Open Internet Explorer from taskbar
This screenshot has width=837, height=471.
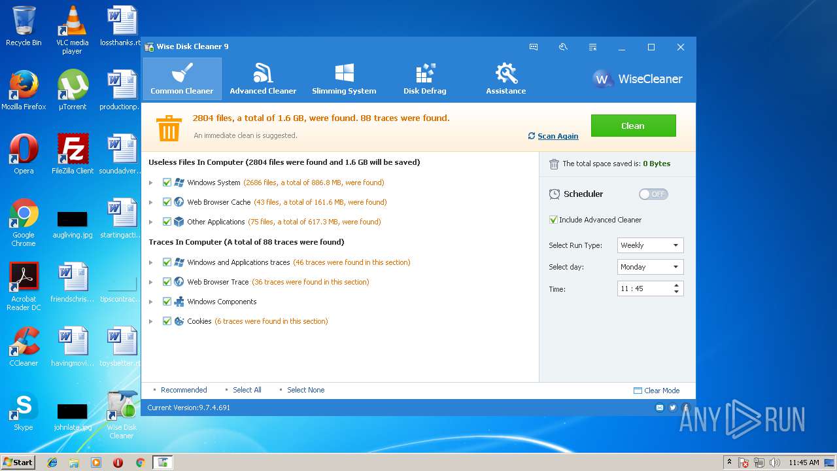[52, 462]
